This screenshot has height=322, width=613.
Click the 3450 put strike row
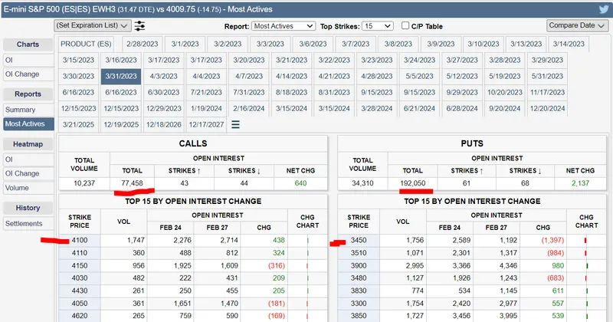click(472, 240)
